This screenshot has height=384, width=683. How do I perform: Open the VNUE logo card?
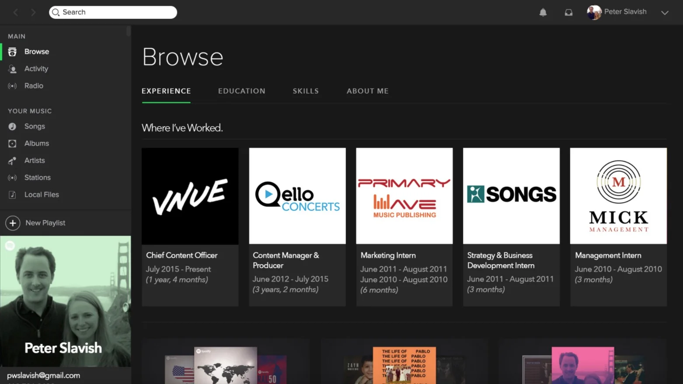click(190, 196)
